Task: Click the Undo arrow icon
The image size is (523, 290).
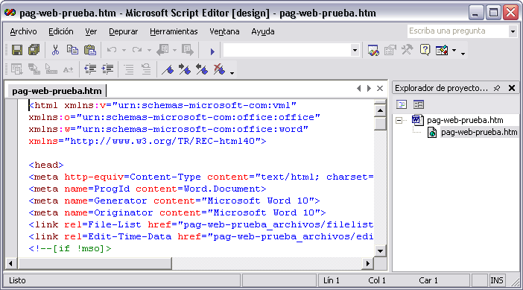Action: tap(112, 50)
